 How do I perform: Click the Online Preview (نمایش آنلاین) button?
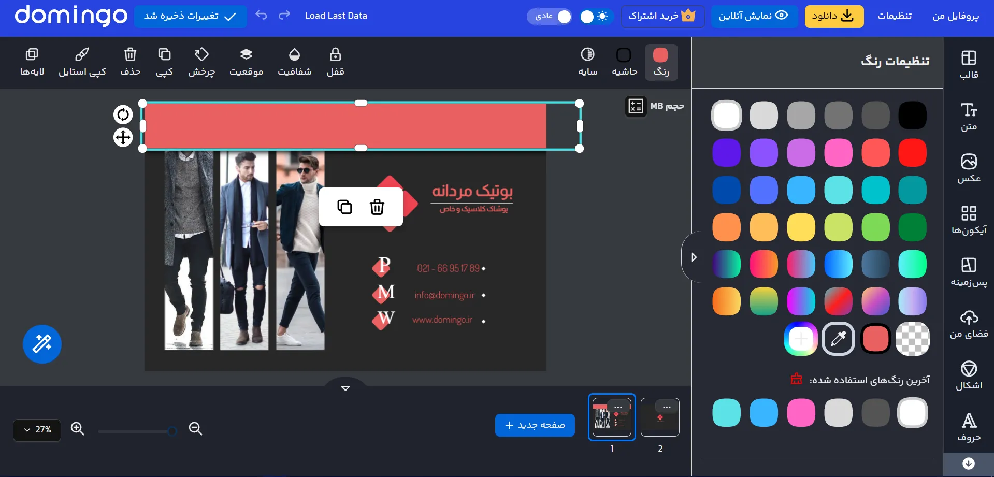pos(754,16)
